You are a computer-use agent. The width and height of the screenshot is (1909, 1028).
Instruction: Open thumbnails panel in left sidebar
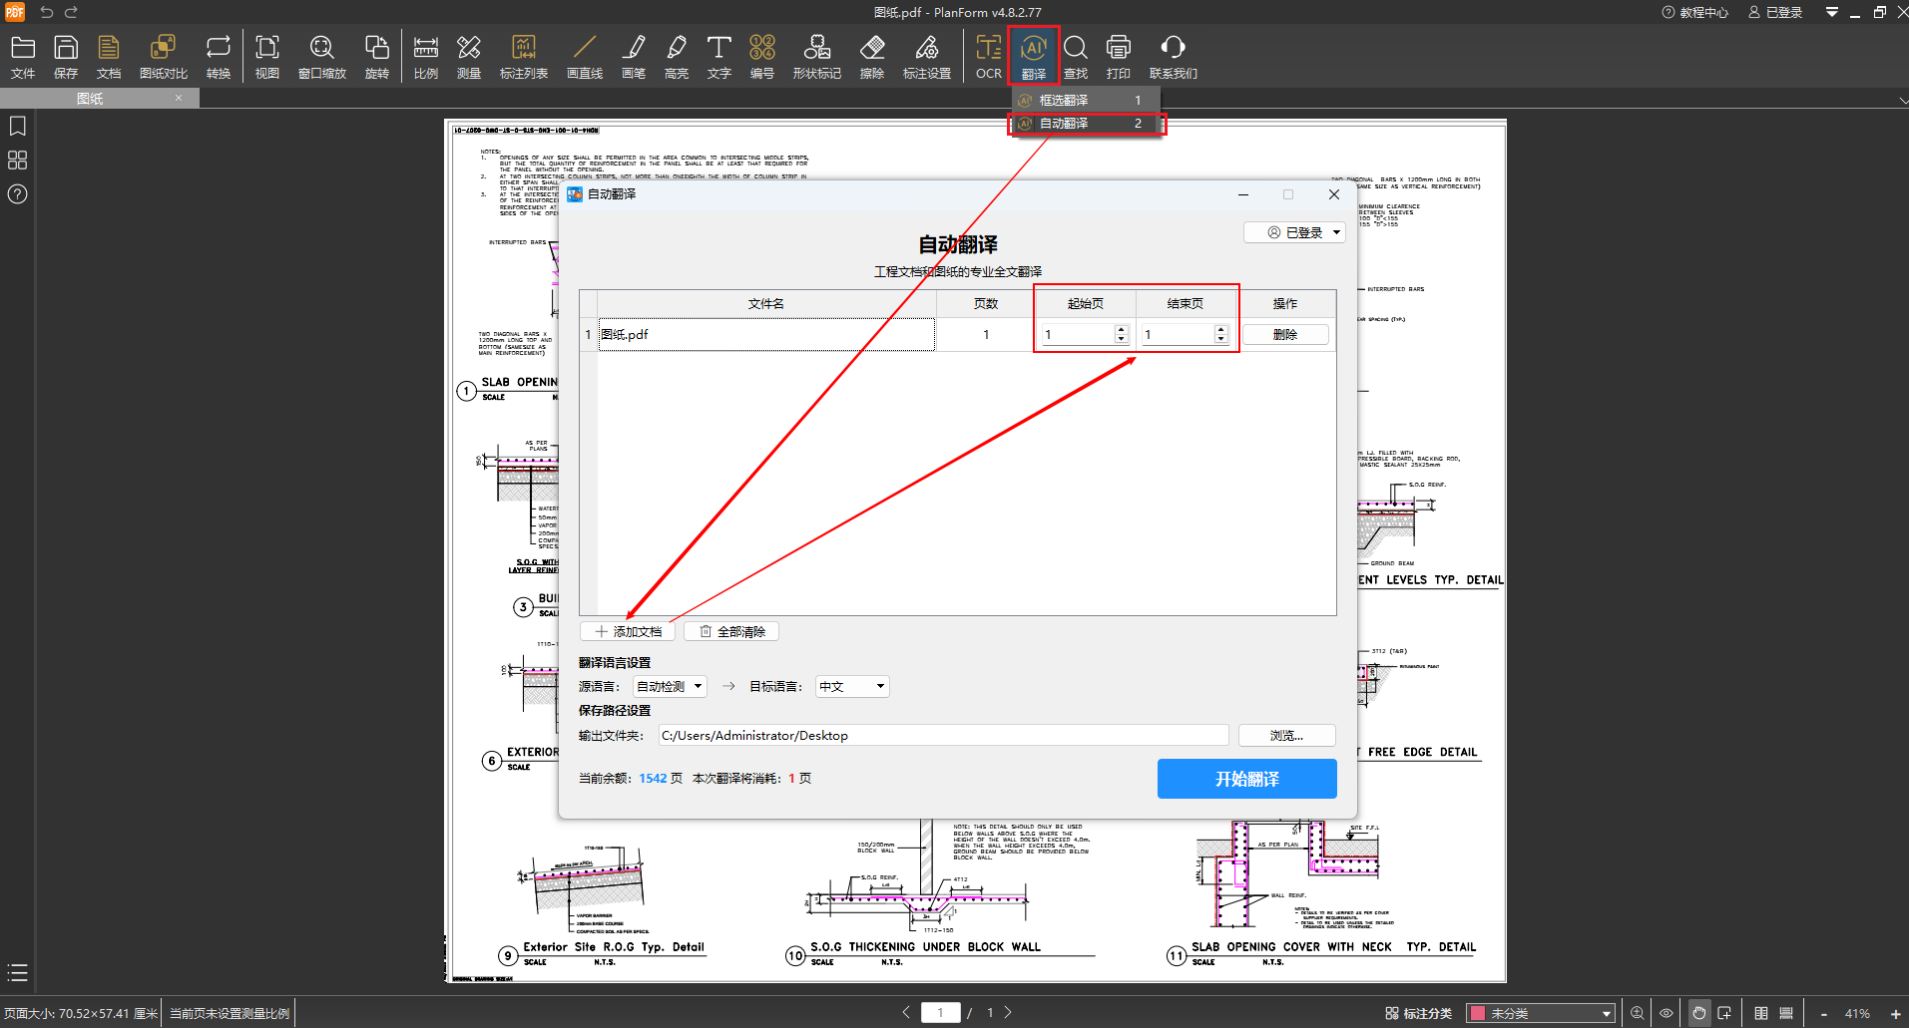coord(17,161)
